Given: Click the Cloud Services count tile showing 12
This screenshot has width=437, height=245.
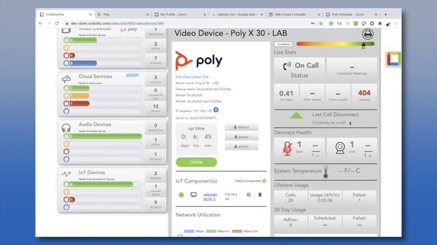Looking at the screenshot, I should tap(156, 108).
